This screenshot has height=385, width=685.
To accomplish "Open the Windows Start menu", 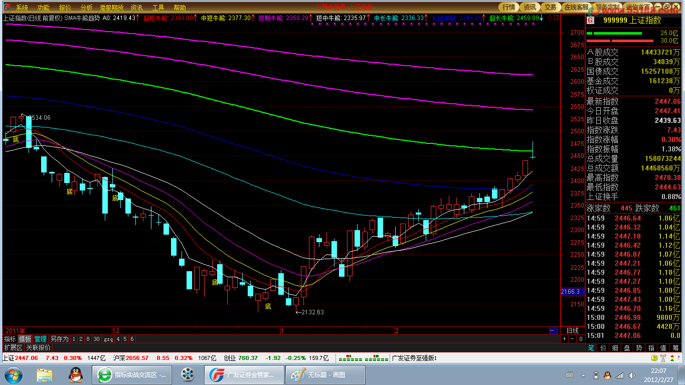I will [x=13, y=374].
